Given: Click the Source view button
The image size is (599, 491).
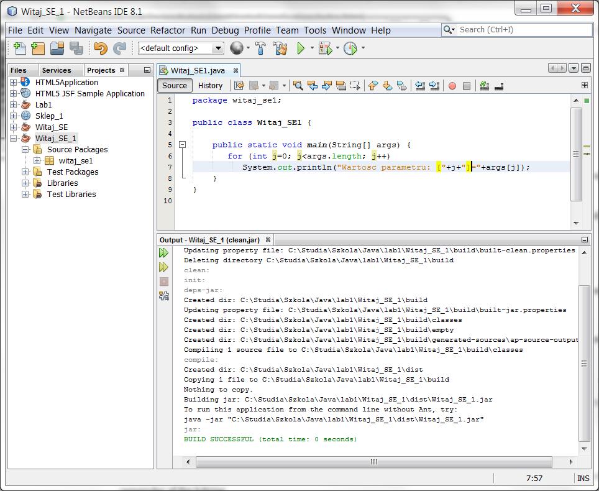Looking at the screenshot, I should tap(175, 86).
